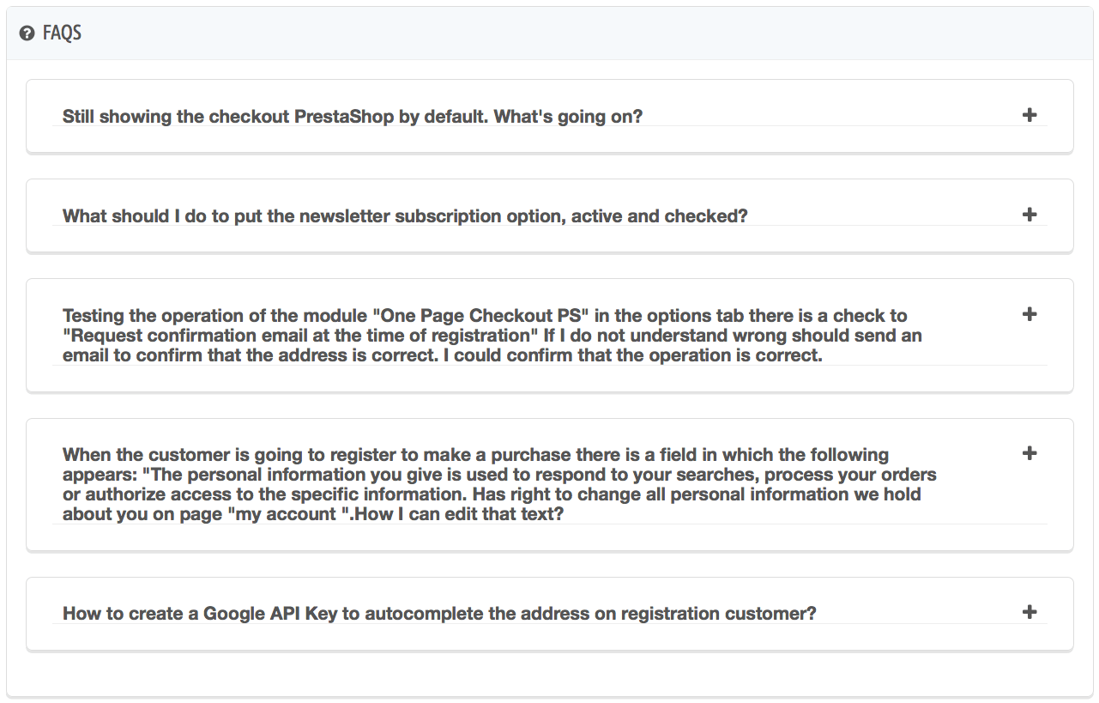Click plus icon for personal information text question
This screenshot has height=703, width=1099.
(1030, 453)
